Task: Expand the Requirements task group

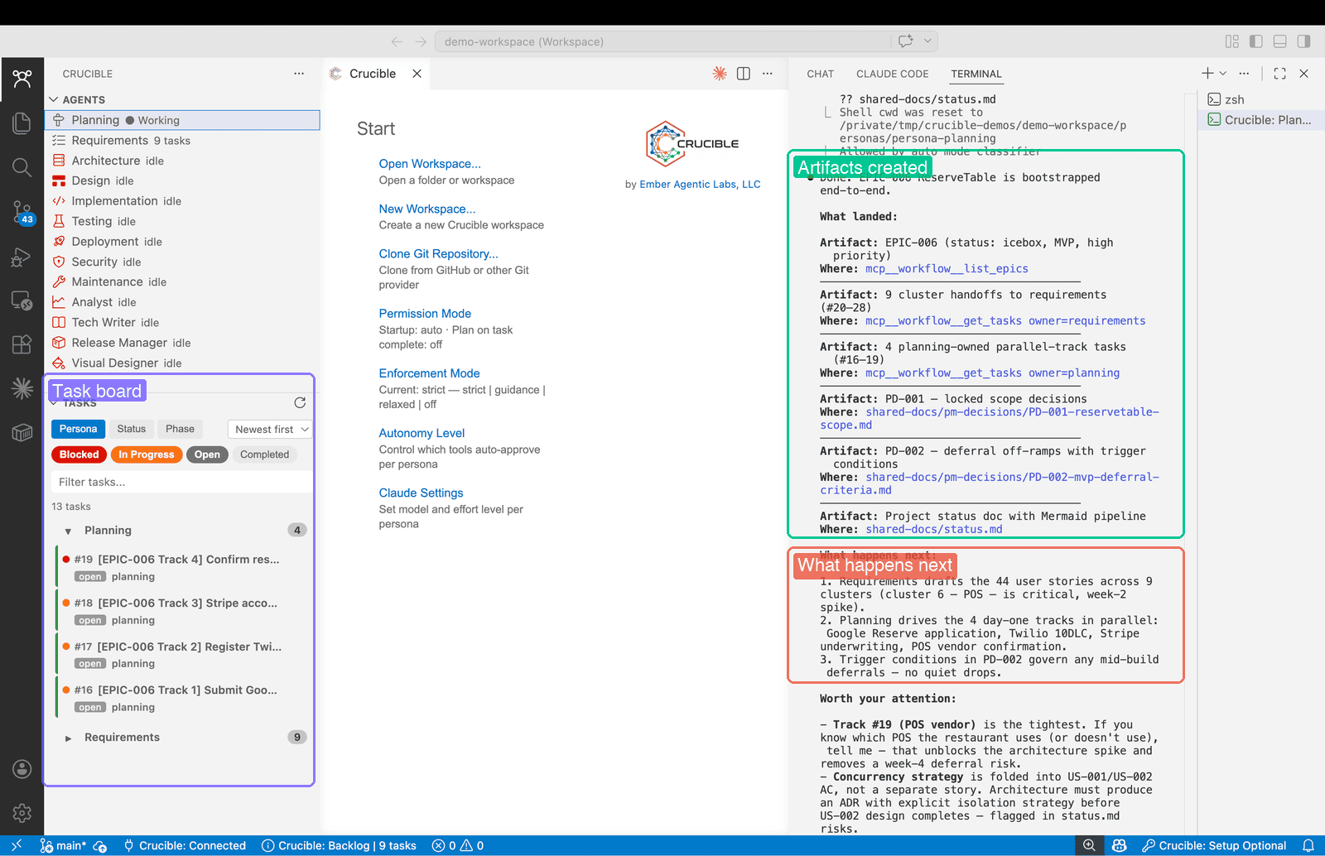Action: click(x=68, y=738)
